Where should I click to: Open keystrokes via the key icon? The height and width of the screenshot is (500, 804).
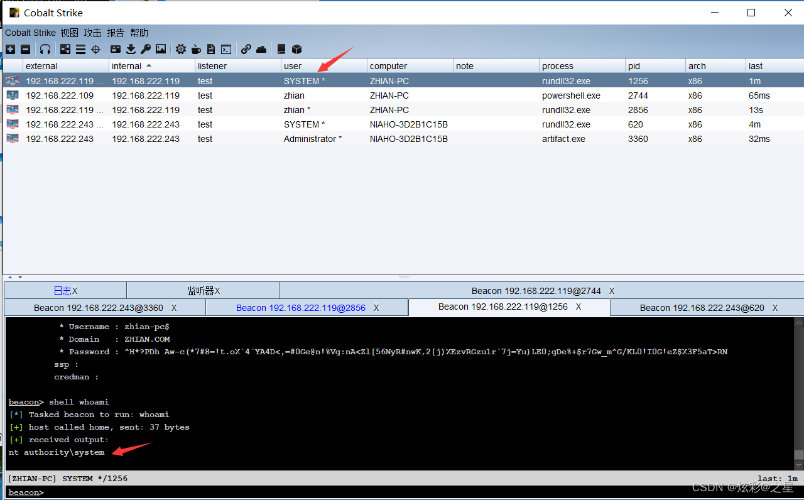145,49
